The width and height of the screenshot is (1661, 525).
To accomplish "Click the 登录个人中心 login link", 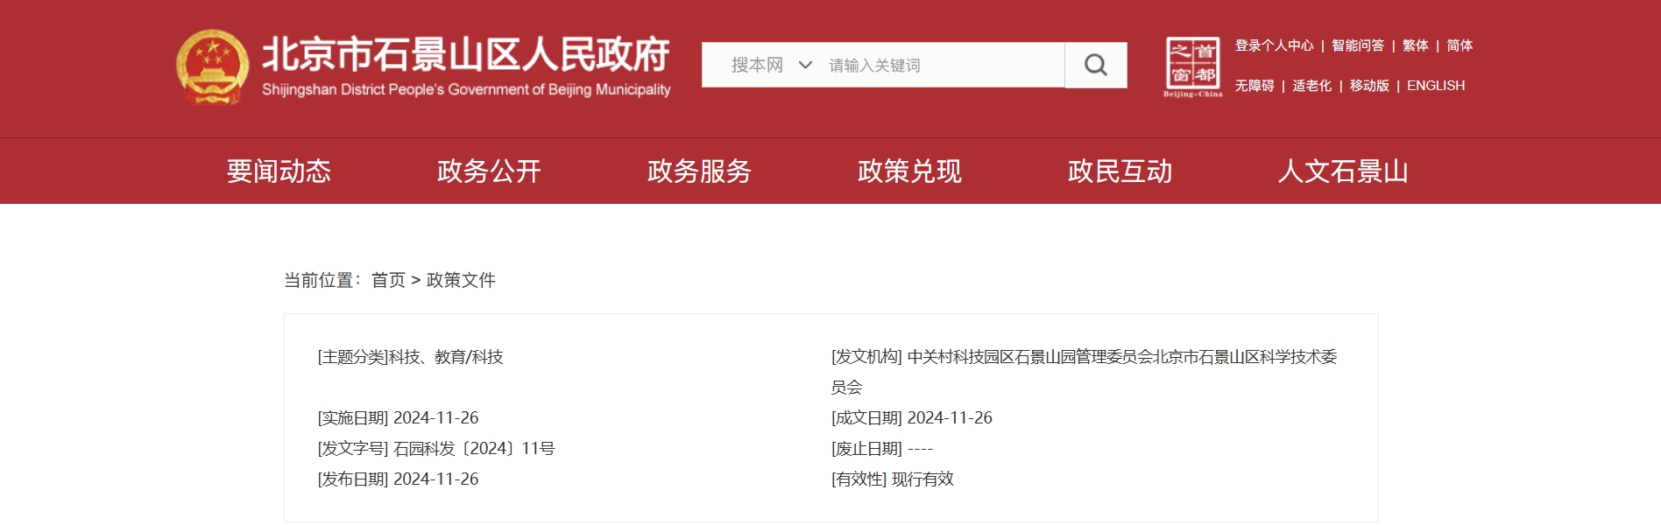I will point(1274,45).
